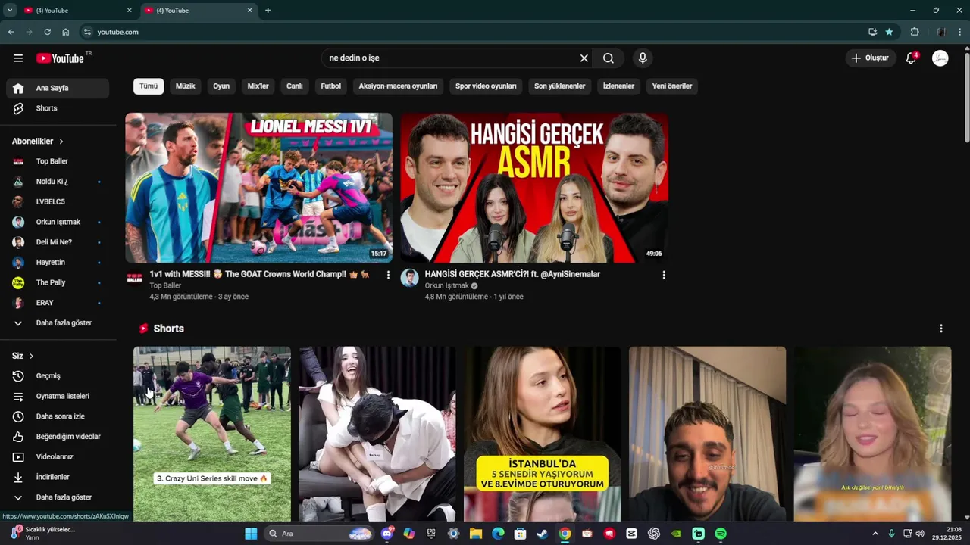
Task: Click the YouTube logo
Action: tap(60, 58)
